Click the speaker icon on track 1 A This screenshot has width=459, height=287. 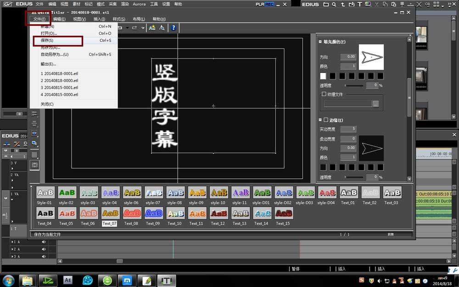(44, 242)
